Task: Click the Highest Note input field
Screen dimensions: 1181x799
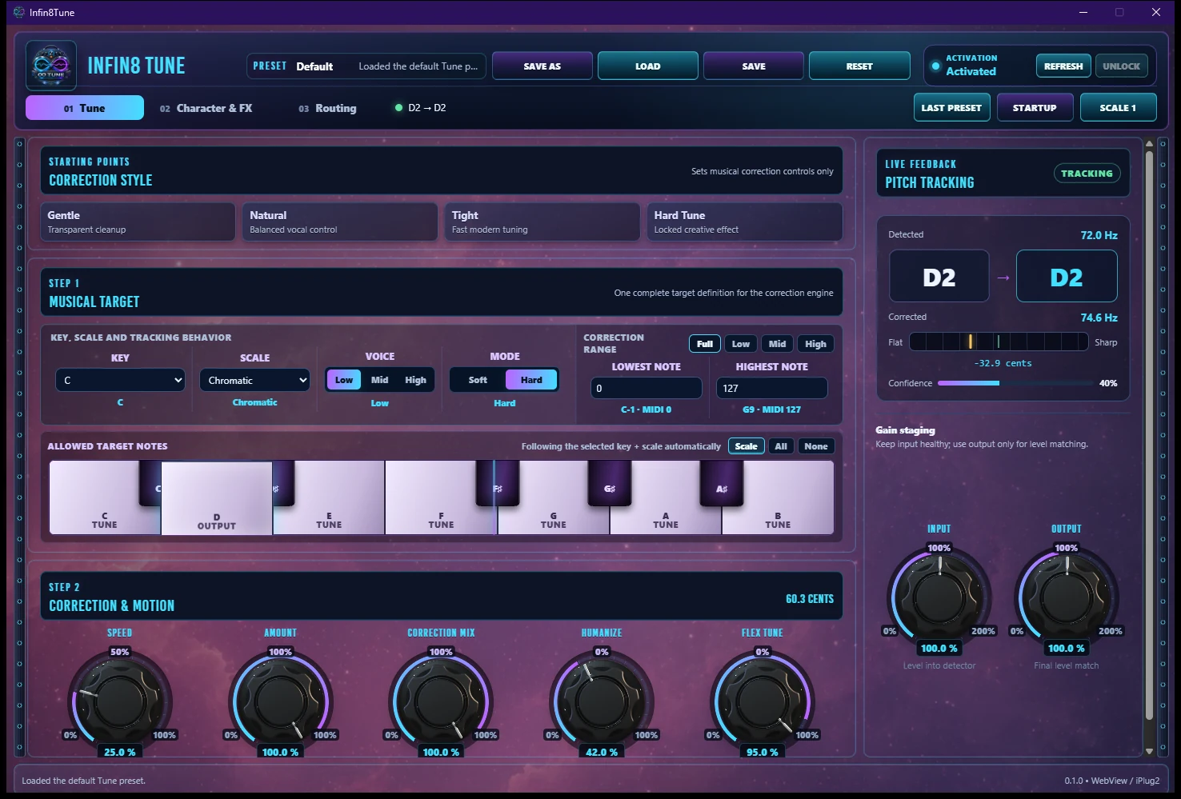Action: (x=772, y=388)
